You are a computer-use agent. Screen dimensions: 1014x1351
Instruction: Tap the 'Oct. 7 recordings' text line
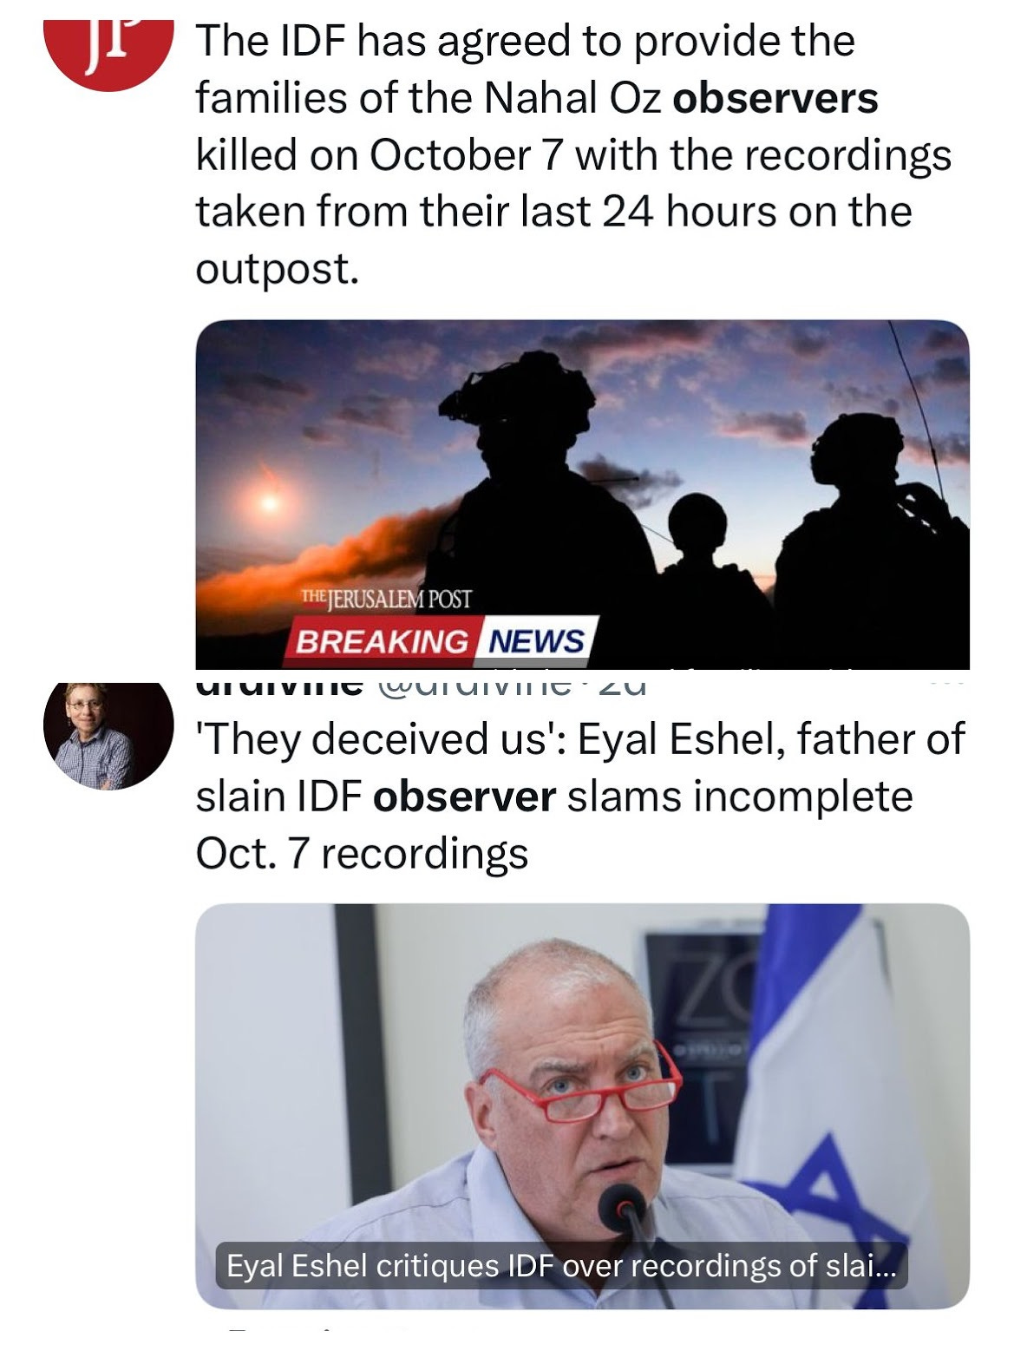[362, 854]
